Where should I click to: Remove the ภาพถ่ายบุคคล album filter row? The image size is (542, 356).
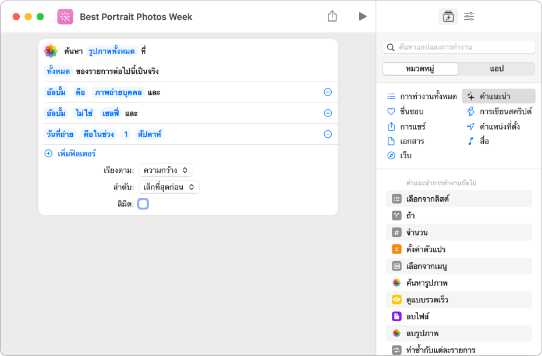[x=328, y=92]
